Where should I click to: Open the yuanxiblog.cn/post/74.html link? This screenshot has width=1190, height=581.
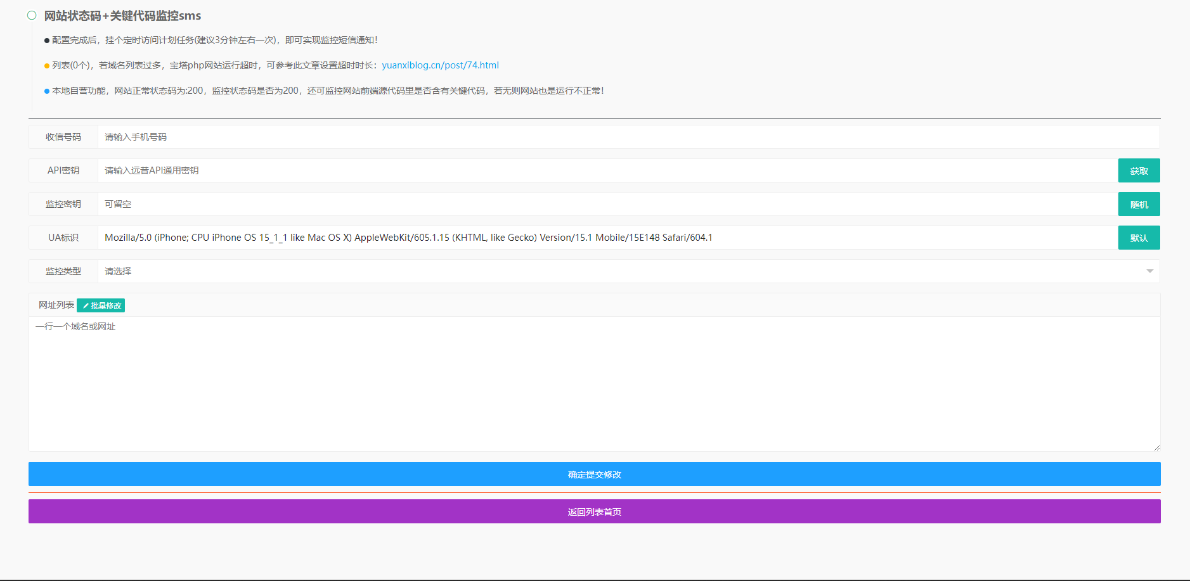(440, 65)
